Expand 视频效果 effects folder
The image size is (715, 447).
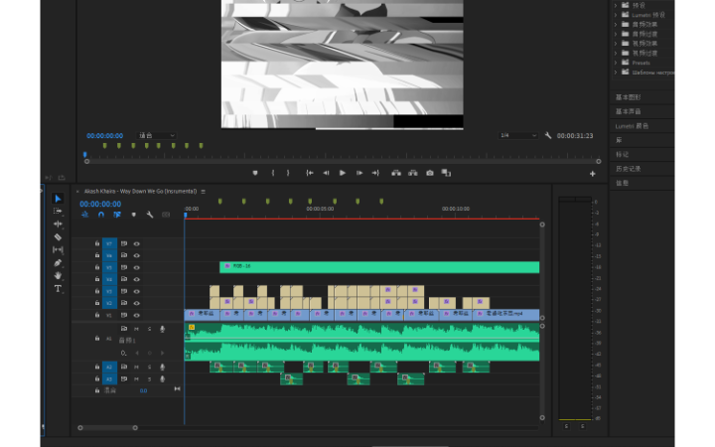click(616, 44)
